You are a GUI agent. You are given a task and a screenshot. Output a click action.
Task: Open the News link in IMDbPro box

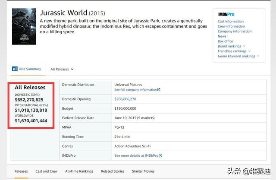[222, 36]
